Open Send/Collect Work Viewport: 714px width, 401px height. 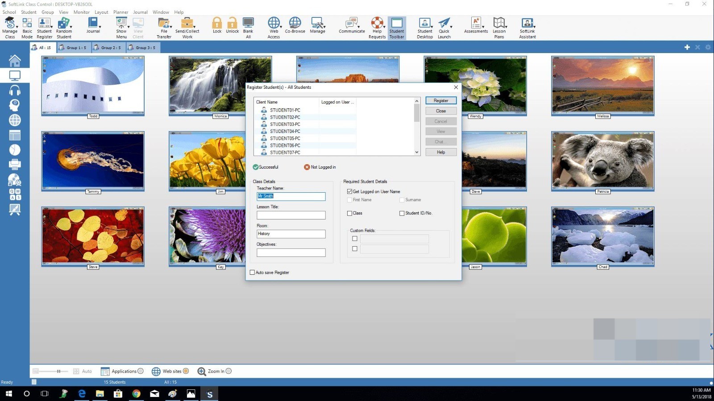pyautogui.click(x=187, y=28)
